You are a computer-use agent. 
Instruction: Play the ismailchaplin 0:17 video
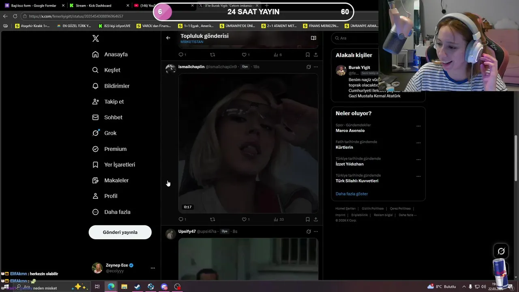coord(248,143)
